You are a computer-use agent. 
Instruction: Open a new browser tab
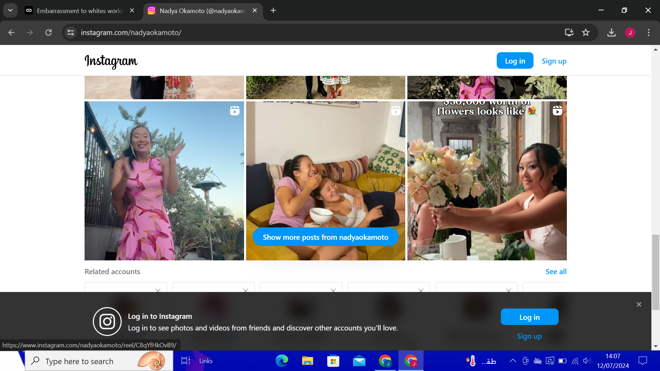[273, 11]
